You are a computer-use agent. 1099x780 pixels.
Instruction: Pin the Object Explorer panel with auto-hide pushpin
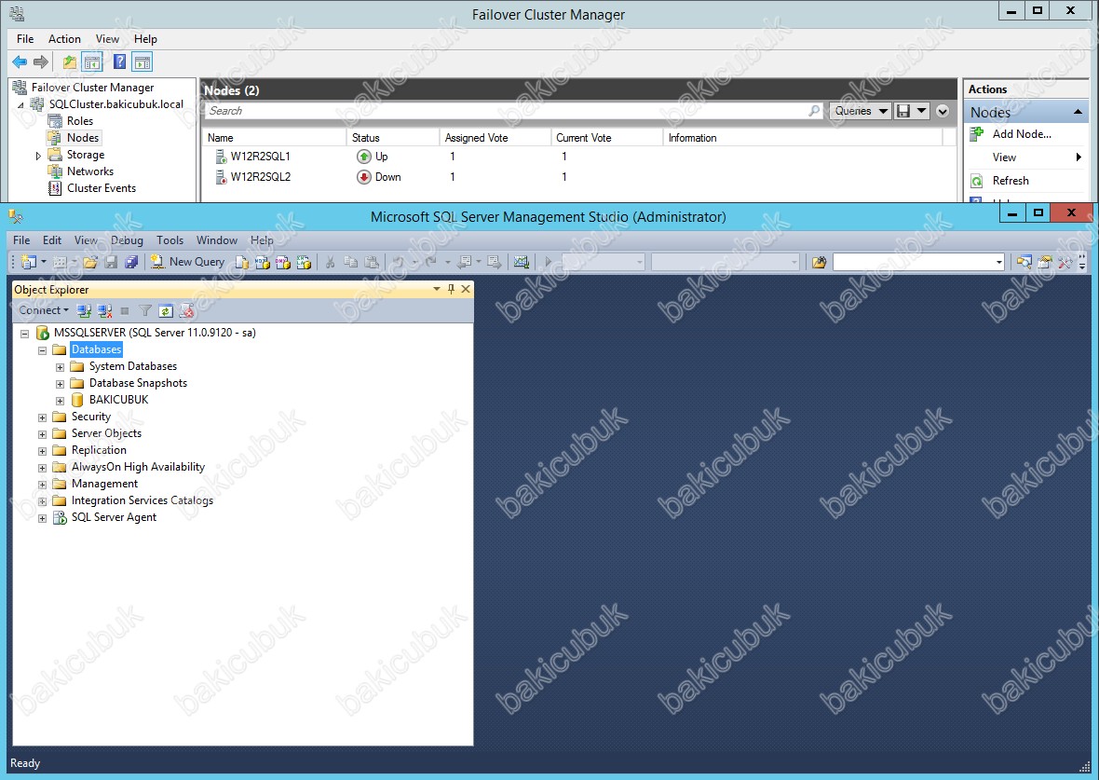[451, 289]
